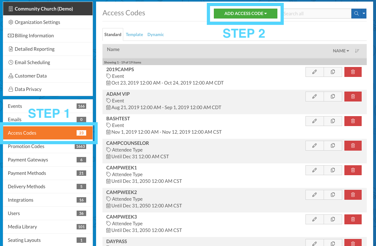Navigate to Detailed Reporting

[34, 49]
